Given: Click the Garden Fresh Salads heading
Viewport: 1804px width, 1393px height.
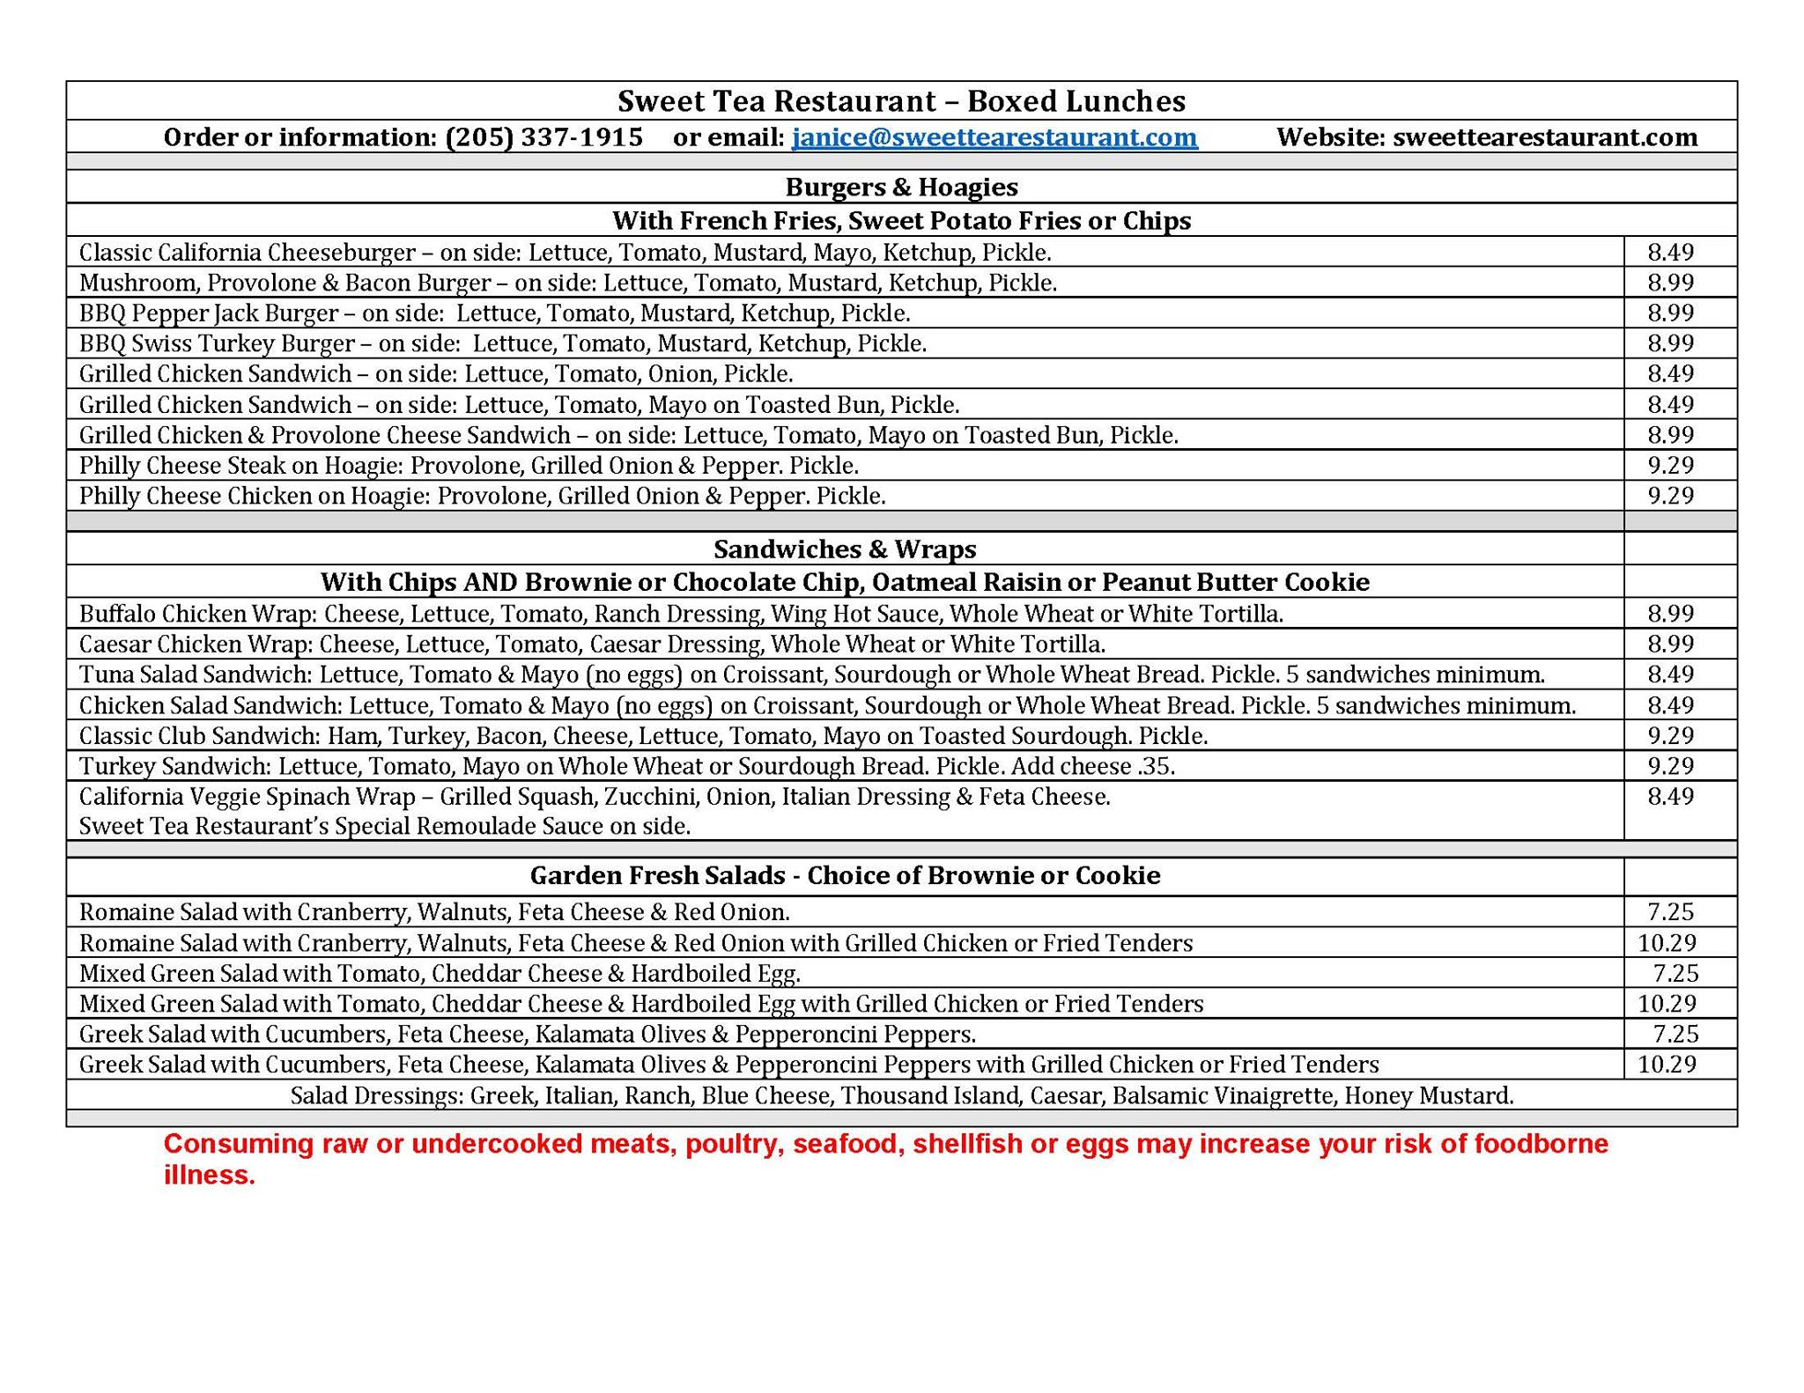Looking at the screenshot, I should (x=844, y=875).
